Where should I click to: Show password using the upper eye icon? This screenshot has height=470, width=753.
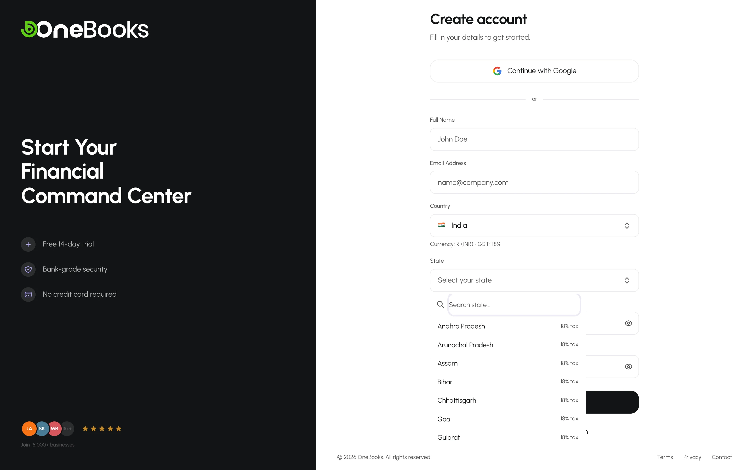628,323
